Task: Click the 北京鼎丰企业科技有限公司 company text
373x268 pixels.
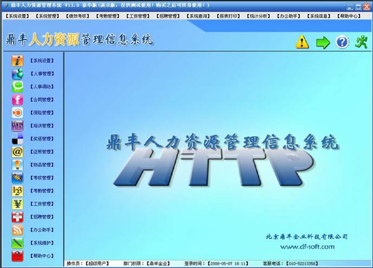Action: [x=306, y=237]
